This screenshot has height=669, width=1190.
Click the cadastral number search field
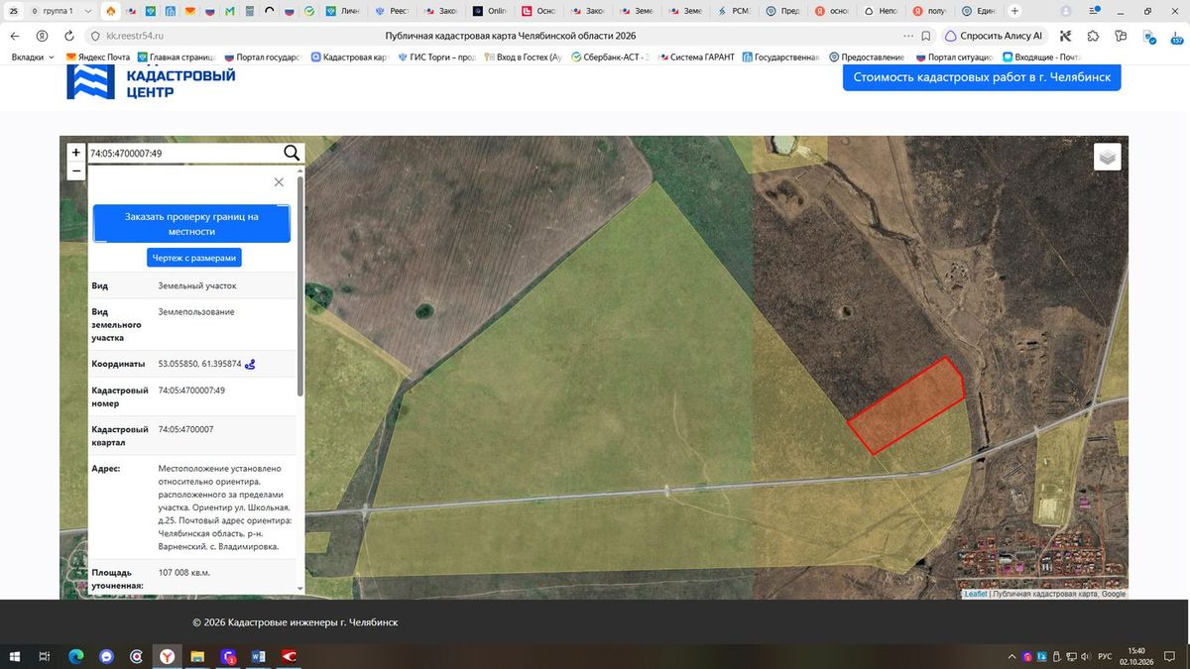point(184,154)
